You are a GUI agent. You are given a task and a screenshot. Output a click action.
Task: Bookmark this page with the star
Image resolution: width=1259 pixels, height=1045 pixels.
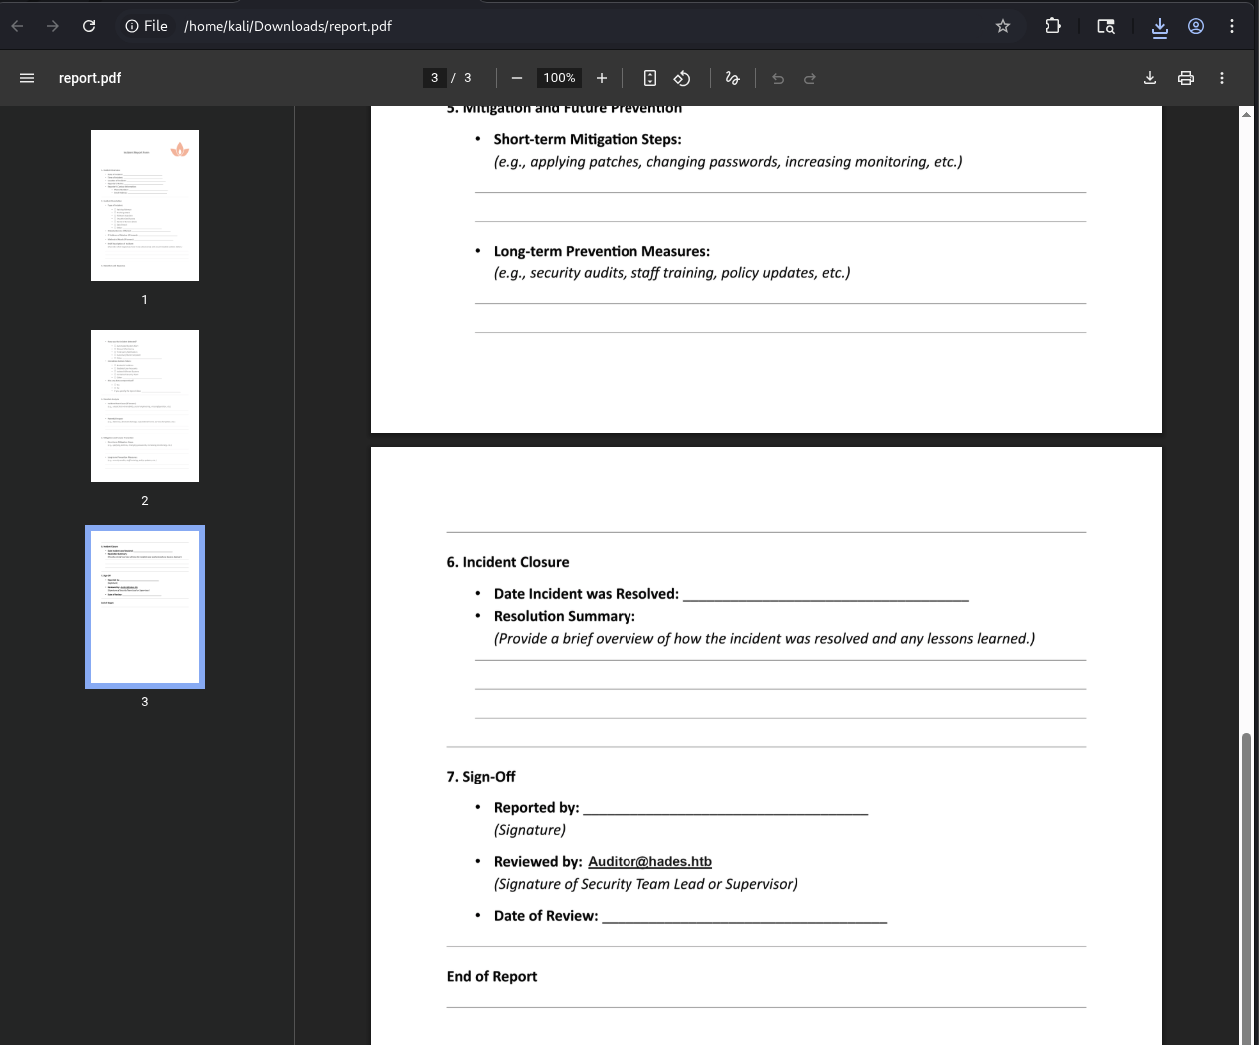(1002, 26)
